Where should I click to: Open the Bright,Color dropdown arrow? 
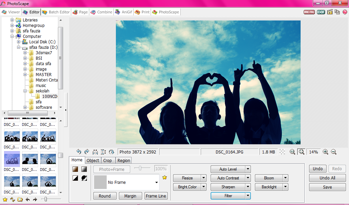coord(203,187)
